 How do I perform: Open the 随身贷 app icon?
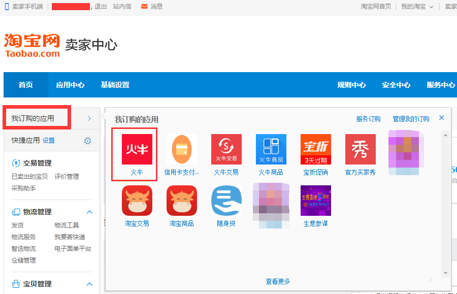[x=226, y=201]
